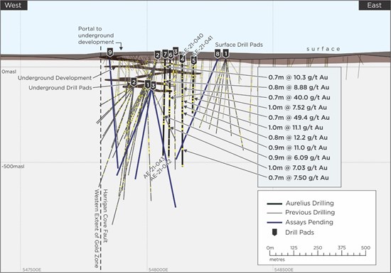The height and width of the screenshot is (273, 391).
Task: Click the 548500E easting label
Action: pyautogui.click(x=284, y=269)
